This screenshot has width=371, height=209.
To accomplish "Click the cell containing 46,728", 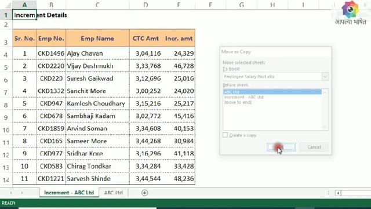I will (179, 66).
